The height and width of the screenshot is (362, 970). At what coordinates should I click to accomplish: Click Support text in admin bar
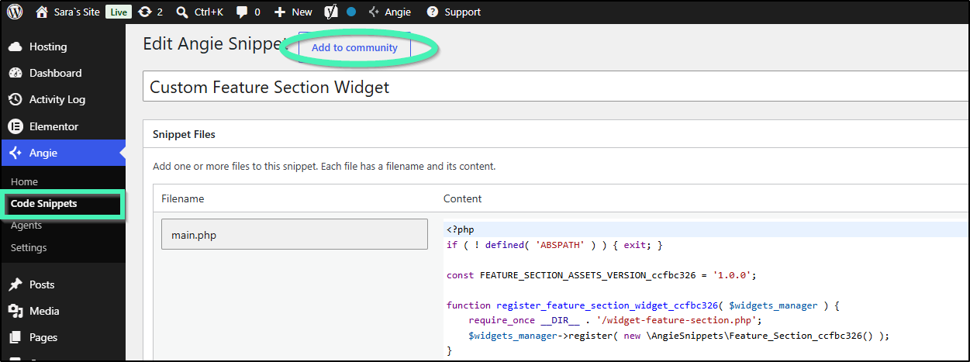point(463,12)
